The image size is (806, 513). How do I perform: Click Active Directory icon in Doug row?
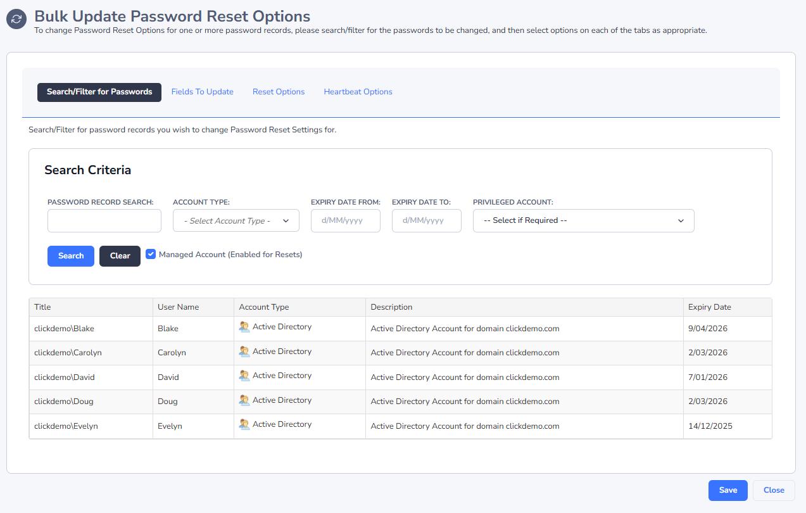pyautogui.click(x=244, y=400)
